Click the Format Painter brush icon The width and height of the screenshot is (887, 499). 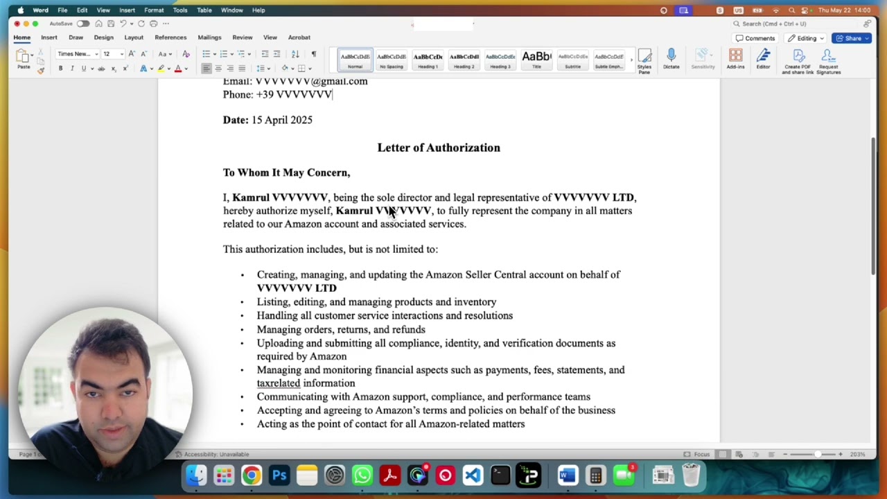[x=41, y=70]
